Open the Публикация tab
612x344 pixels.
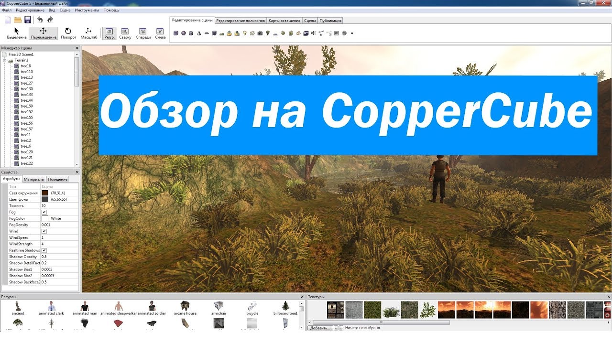tap(330, 21)
